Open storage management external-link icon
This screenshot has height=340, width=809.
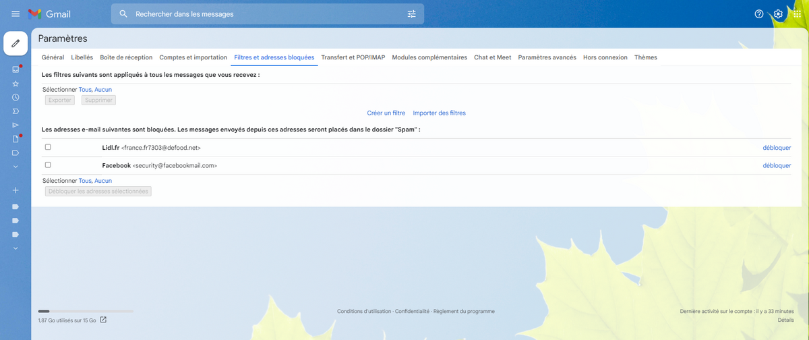tap(103, 319)
